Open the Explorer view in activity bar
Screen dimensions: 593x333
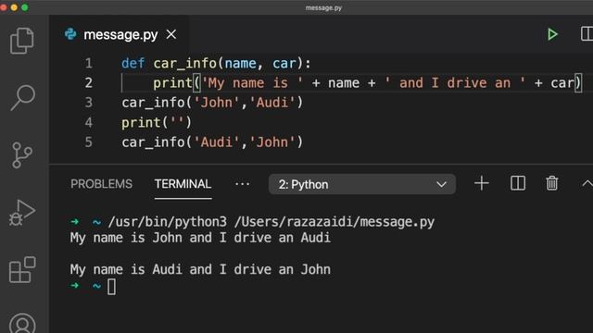(22, 41)
